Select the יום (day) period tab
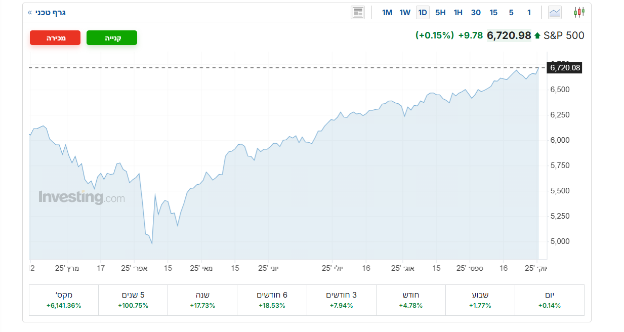The height and width of the screenshot is (332, 624). (549, 300)
